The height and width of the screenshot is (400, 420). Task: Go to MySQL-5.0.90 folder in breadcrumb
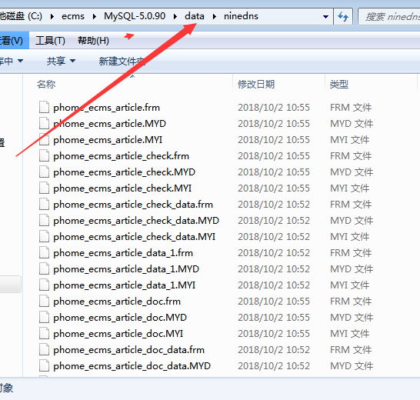click(x=135, y=16)
